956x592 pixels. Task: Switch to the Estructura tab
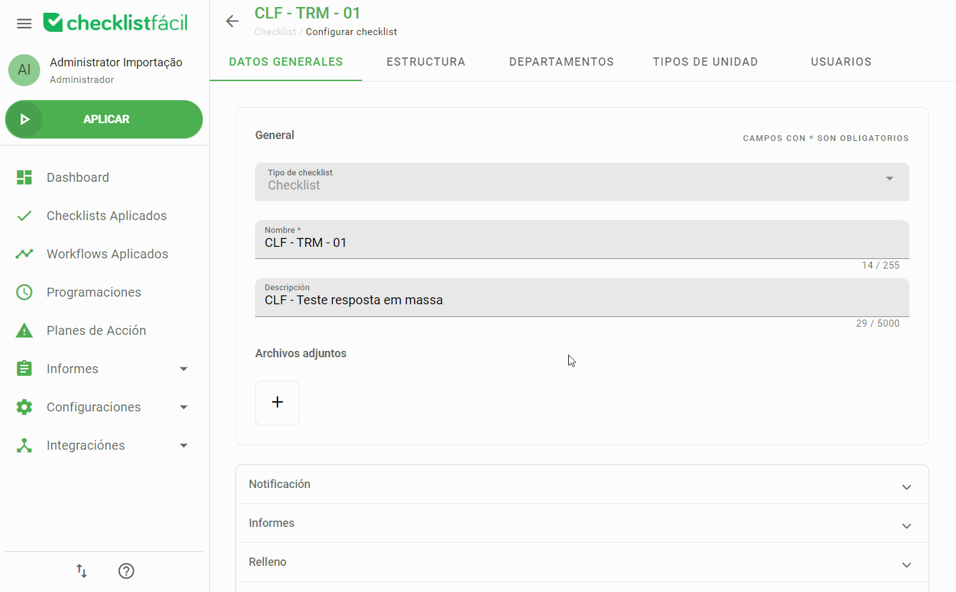coord(426,62)
